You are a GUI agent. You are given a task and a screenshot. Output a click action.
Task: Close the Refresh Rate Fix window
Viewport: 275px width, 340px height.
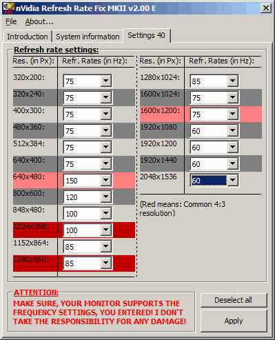[266, 8]
